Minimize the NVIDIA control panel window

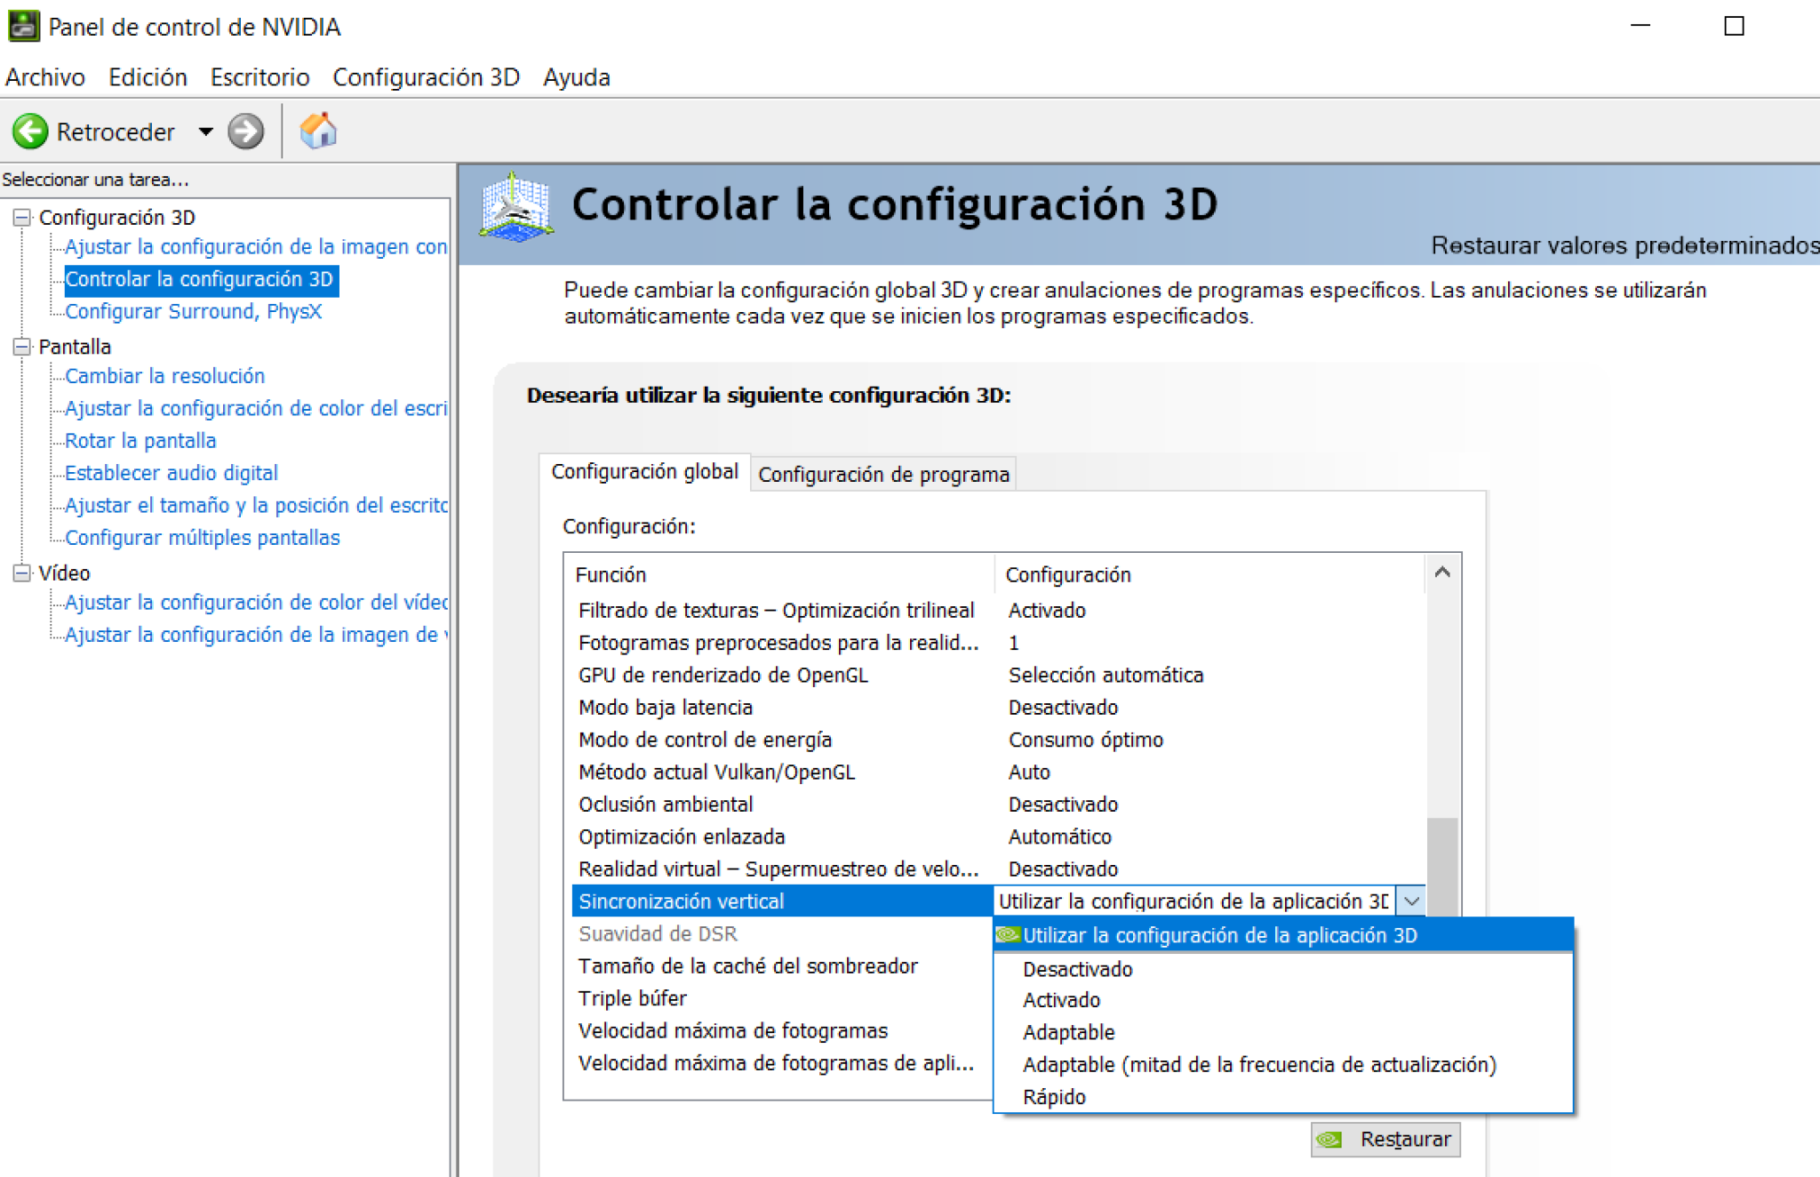tap(1640, 26)
